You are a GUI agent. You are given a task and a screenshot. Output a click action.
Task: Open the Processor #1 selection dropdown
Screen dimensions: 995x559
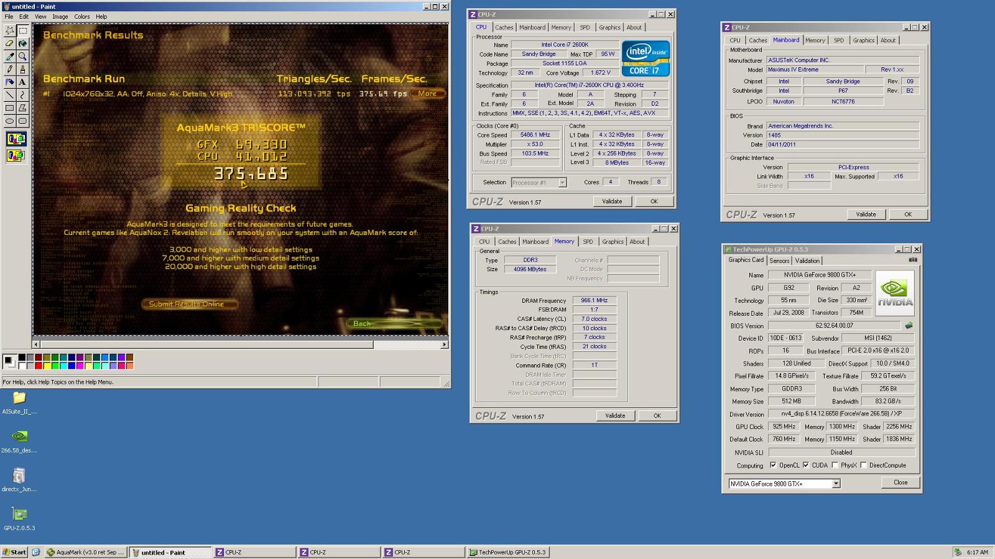[562, 183]
